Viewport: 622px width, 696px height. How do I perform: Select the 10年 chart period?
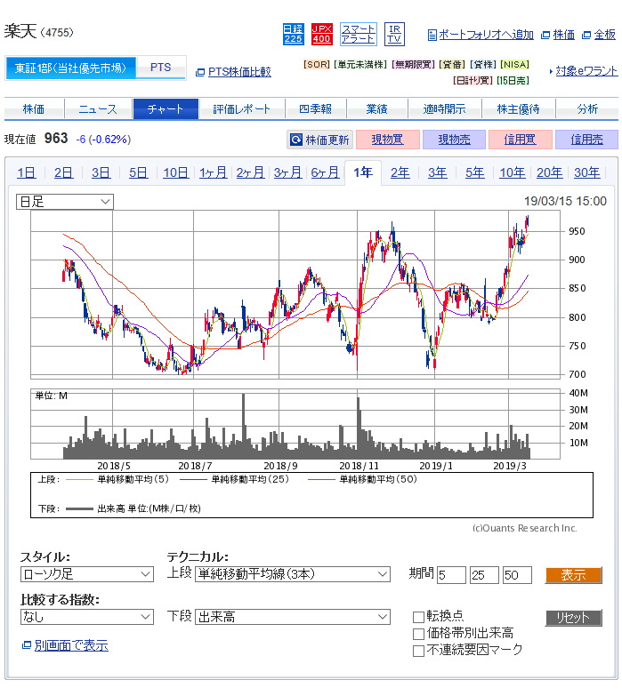click(x=513, y=172)
